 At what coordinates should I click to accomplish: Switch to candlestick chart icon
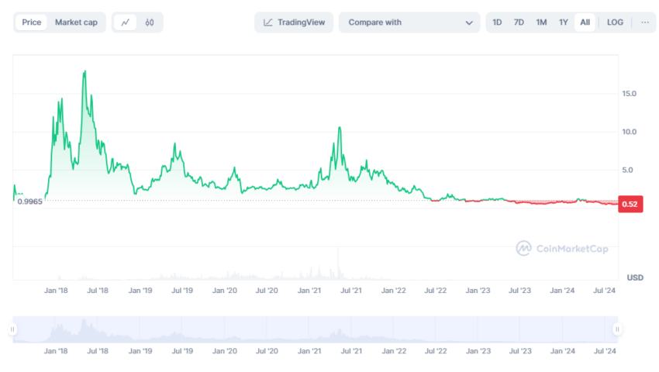(149, 22)
